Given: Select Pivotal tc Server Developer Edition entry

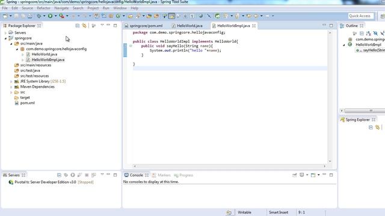Looking at the screenshot, I should pos(51,182).
